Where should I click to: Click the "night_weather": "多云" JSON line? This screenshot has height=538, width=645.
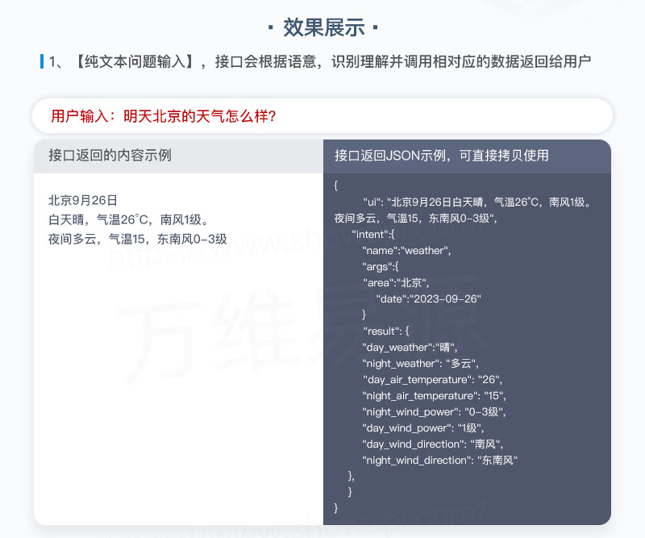pyautogui.click(x=420, y=364)
